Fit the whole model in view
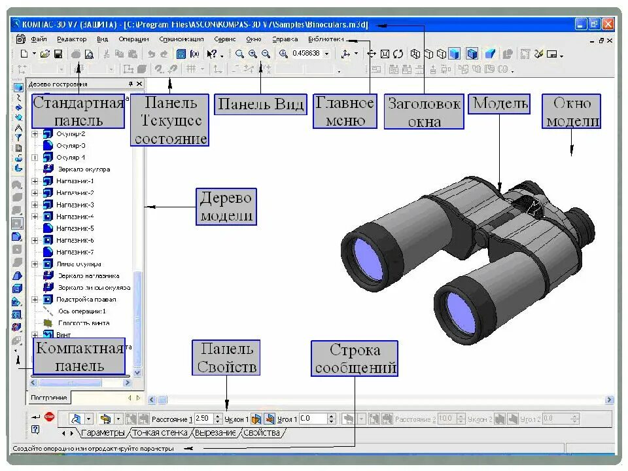628x471 pixels. [385, 54]
